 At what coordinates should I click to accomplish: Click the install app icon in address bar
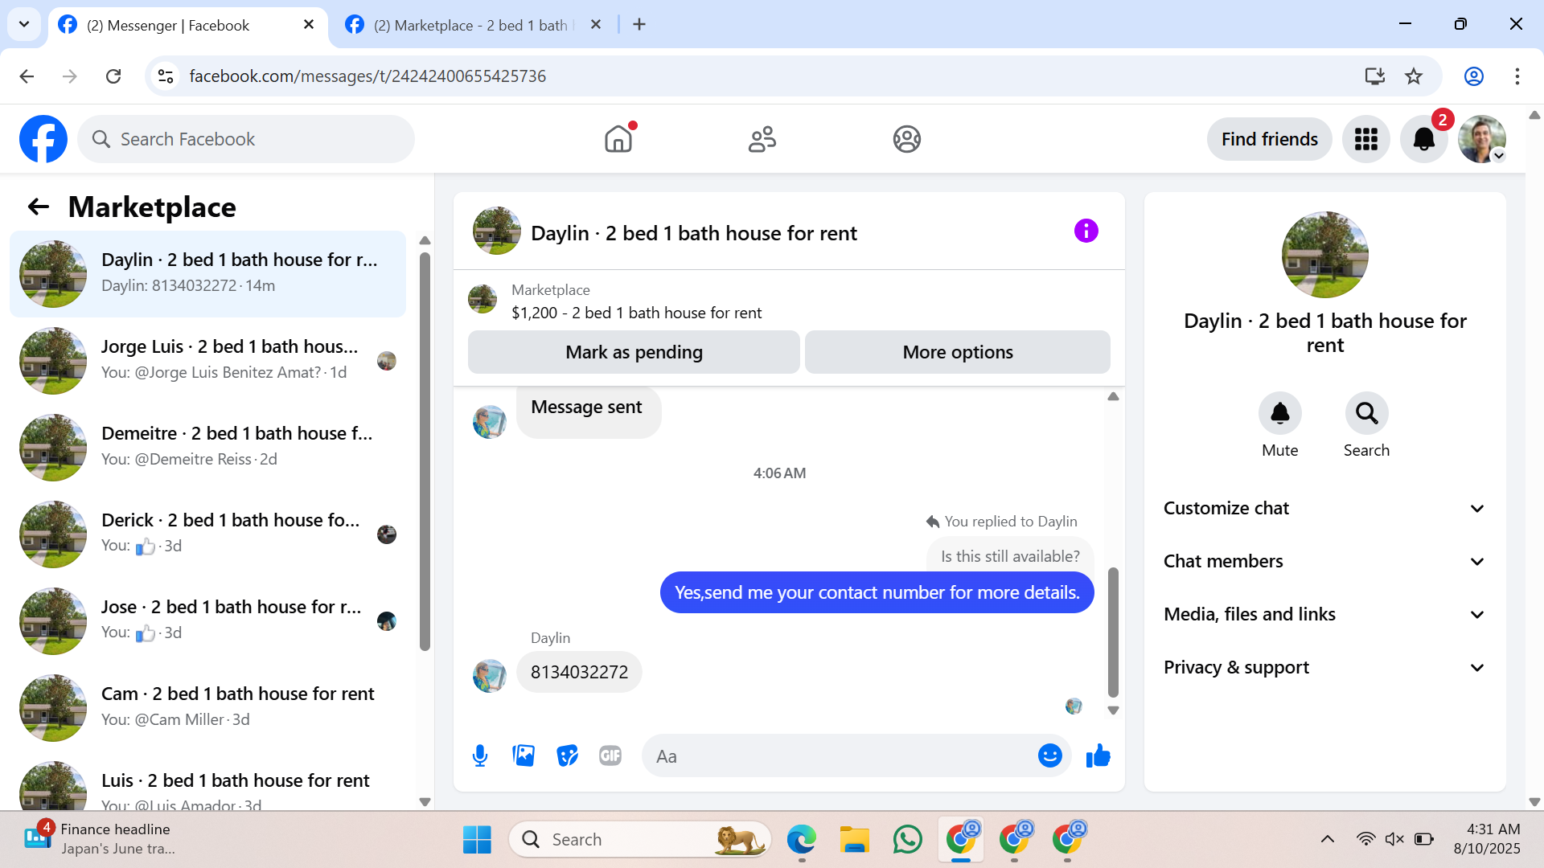(1374, 76)
